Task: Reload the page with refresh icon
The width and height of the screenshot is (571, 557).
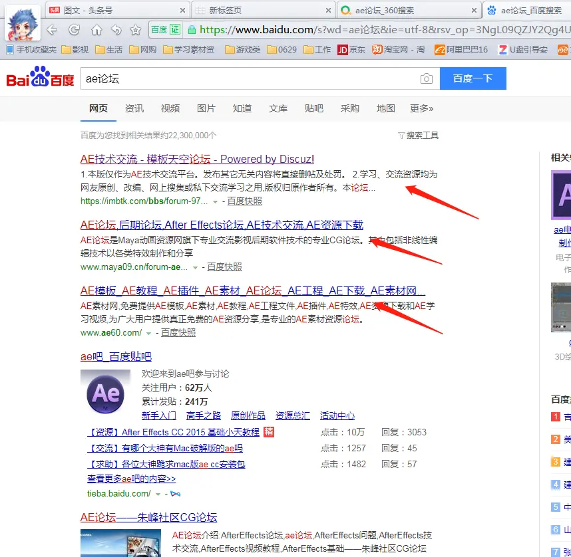Action: click(x=75, y=30)
